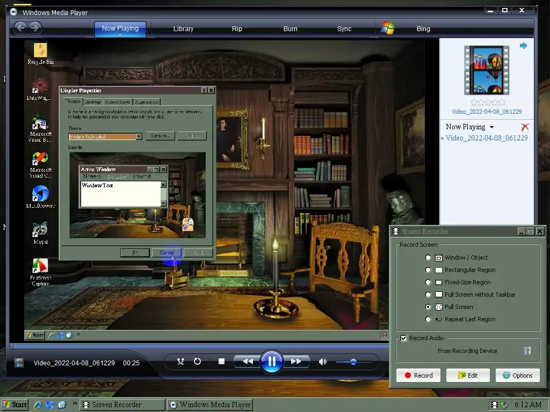The image size is (550, 412).
Task: Click the Screen Recorder title bar film icon
Action: pyautogui.click(x=396, y=231)
